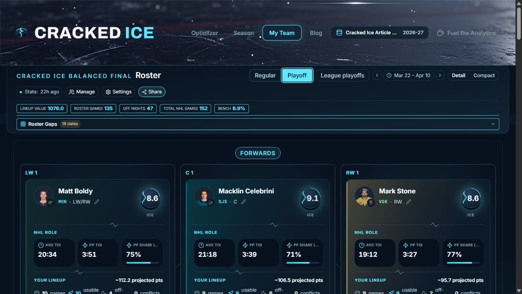The image size is (522, 294).
Task: Click Matt Boldy's 75% PP share bar
Action: [142, 263]
